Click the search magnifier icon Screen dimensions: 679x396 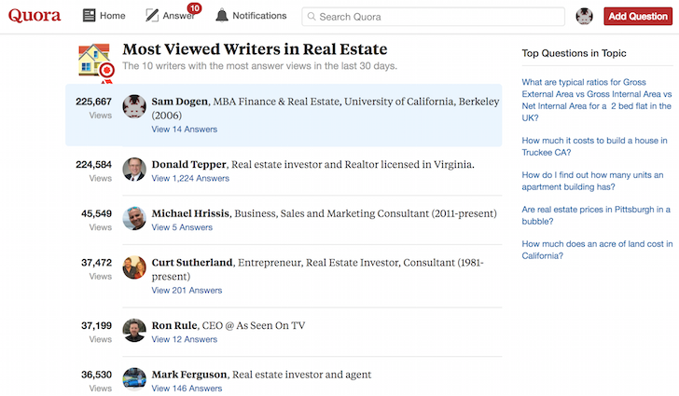311,17
